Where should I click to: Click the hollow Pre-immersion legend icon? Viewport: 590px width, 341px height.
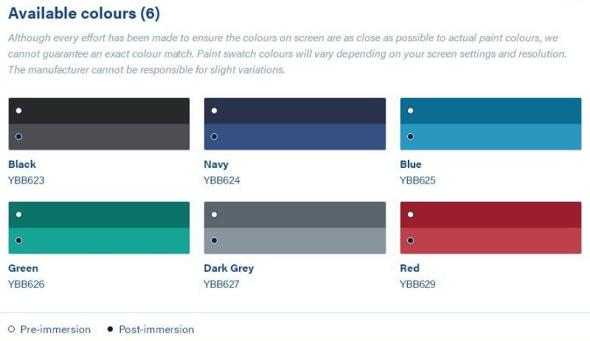pos(11,329)
